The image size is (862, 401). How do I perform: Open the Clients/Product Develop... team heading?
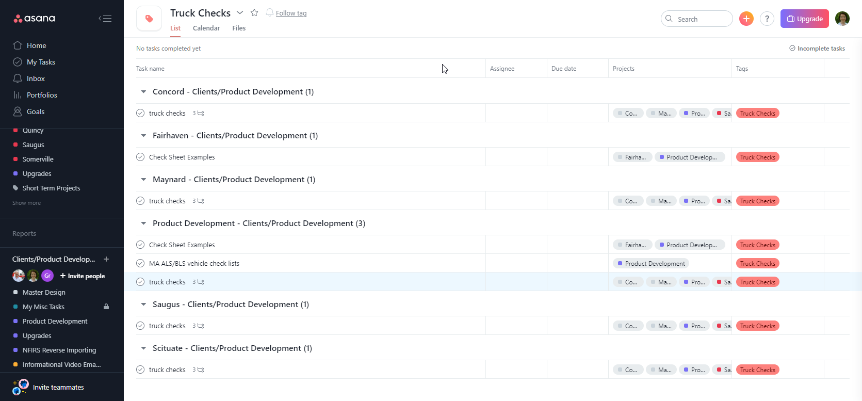[x=54, y=259]
